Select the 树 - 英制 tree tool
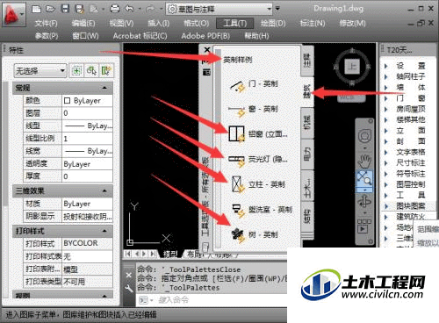Viewport: 439px width, 323px height. (254, 234)
